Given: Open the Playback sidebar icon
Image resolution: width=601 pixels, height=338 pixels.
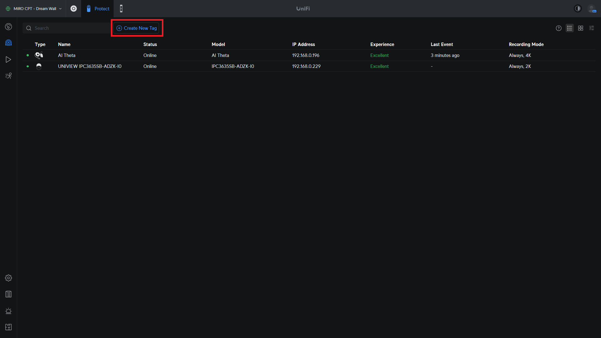Looking at the screenshot, I should tap(8, 59).
